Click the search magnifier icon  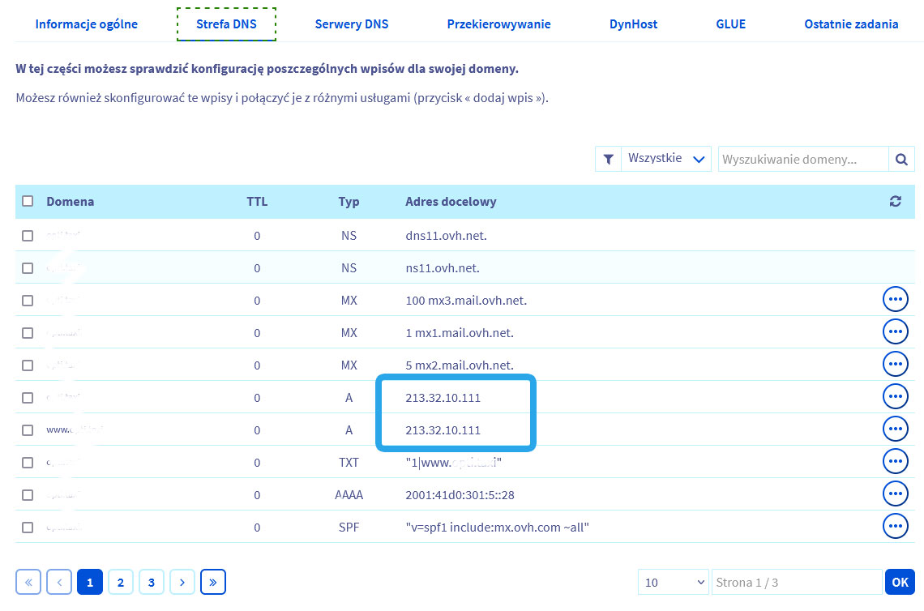(901, 159)
